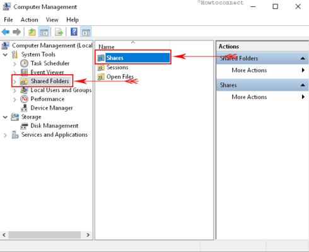Viewport: 309px width, 252px height.
Task: Click tree pane scrollbar right arrow
Action: [88, 234]
